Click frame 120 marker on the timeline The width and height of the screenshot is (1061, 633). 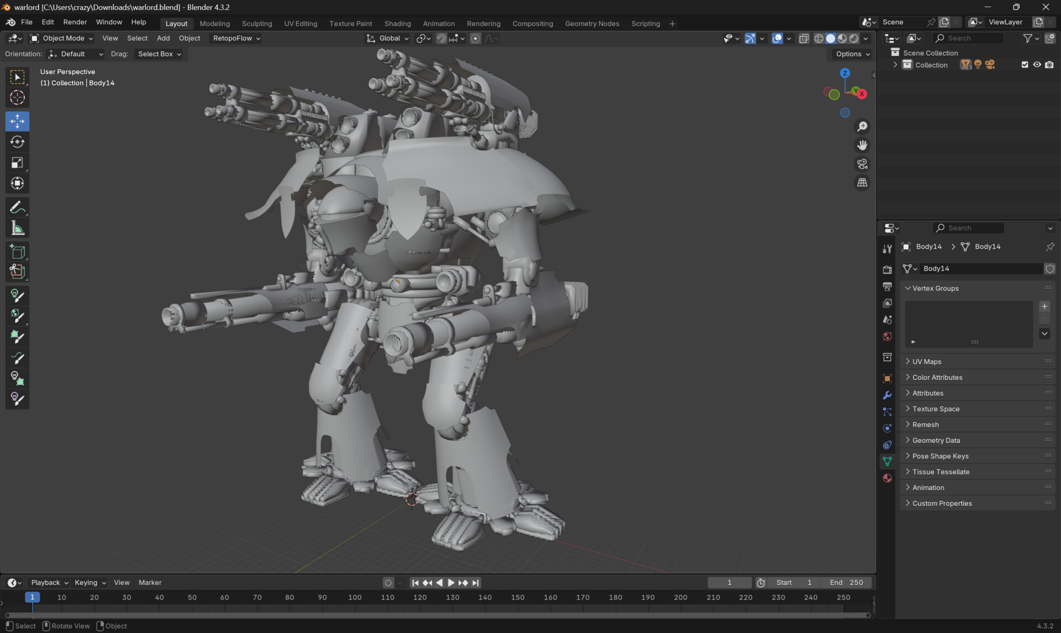click(420, 597)
